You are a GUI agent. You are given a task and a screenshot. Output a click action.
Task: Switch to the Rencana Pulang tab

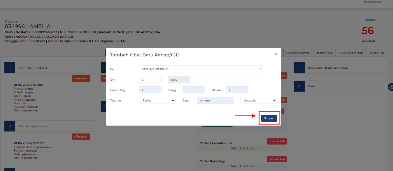297,53
